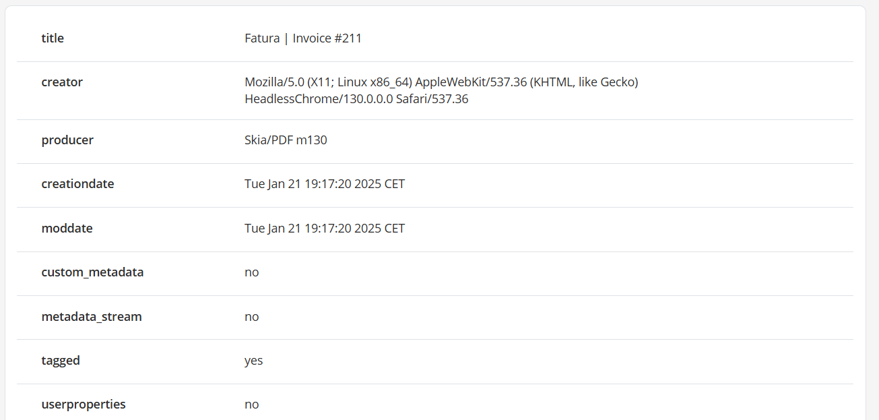
Task: Select the metadata_stream field label
Action: 92,317
